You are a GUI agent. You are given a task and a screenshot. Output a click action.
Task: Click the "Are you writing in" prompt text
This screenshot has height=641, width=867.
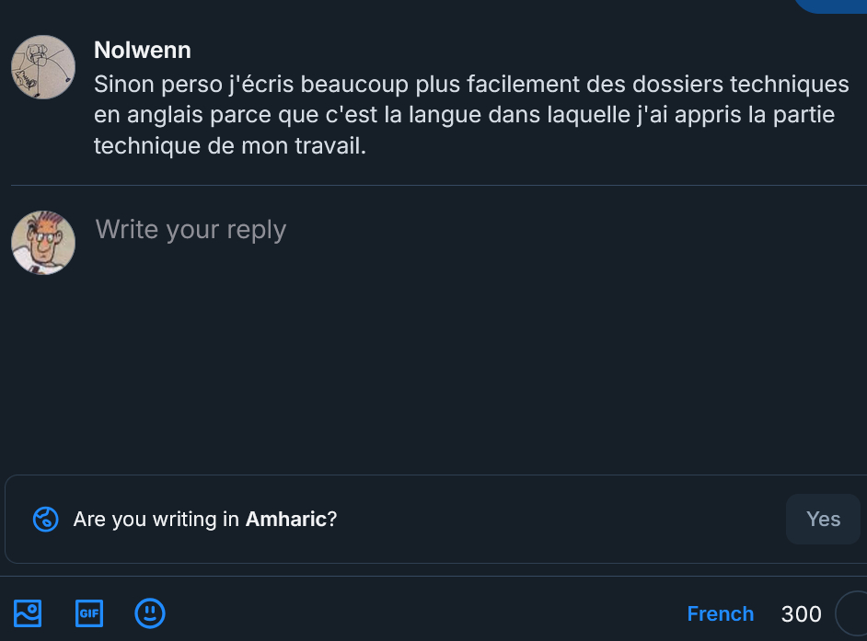pyautogui.click(x=156, y=520)
